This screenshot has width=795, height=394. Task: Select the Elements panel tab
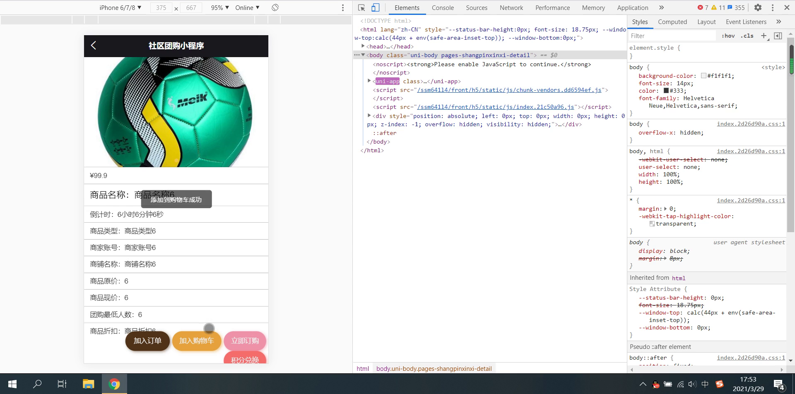tap(407, 7)
